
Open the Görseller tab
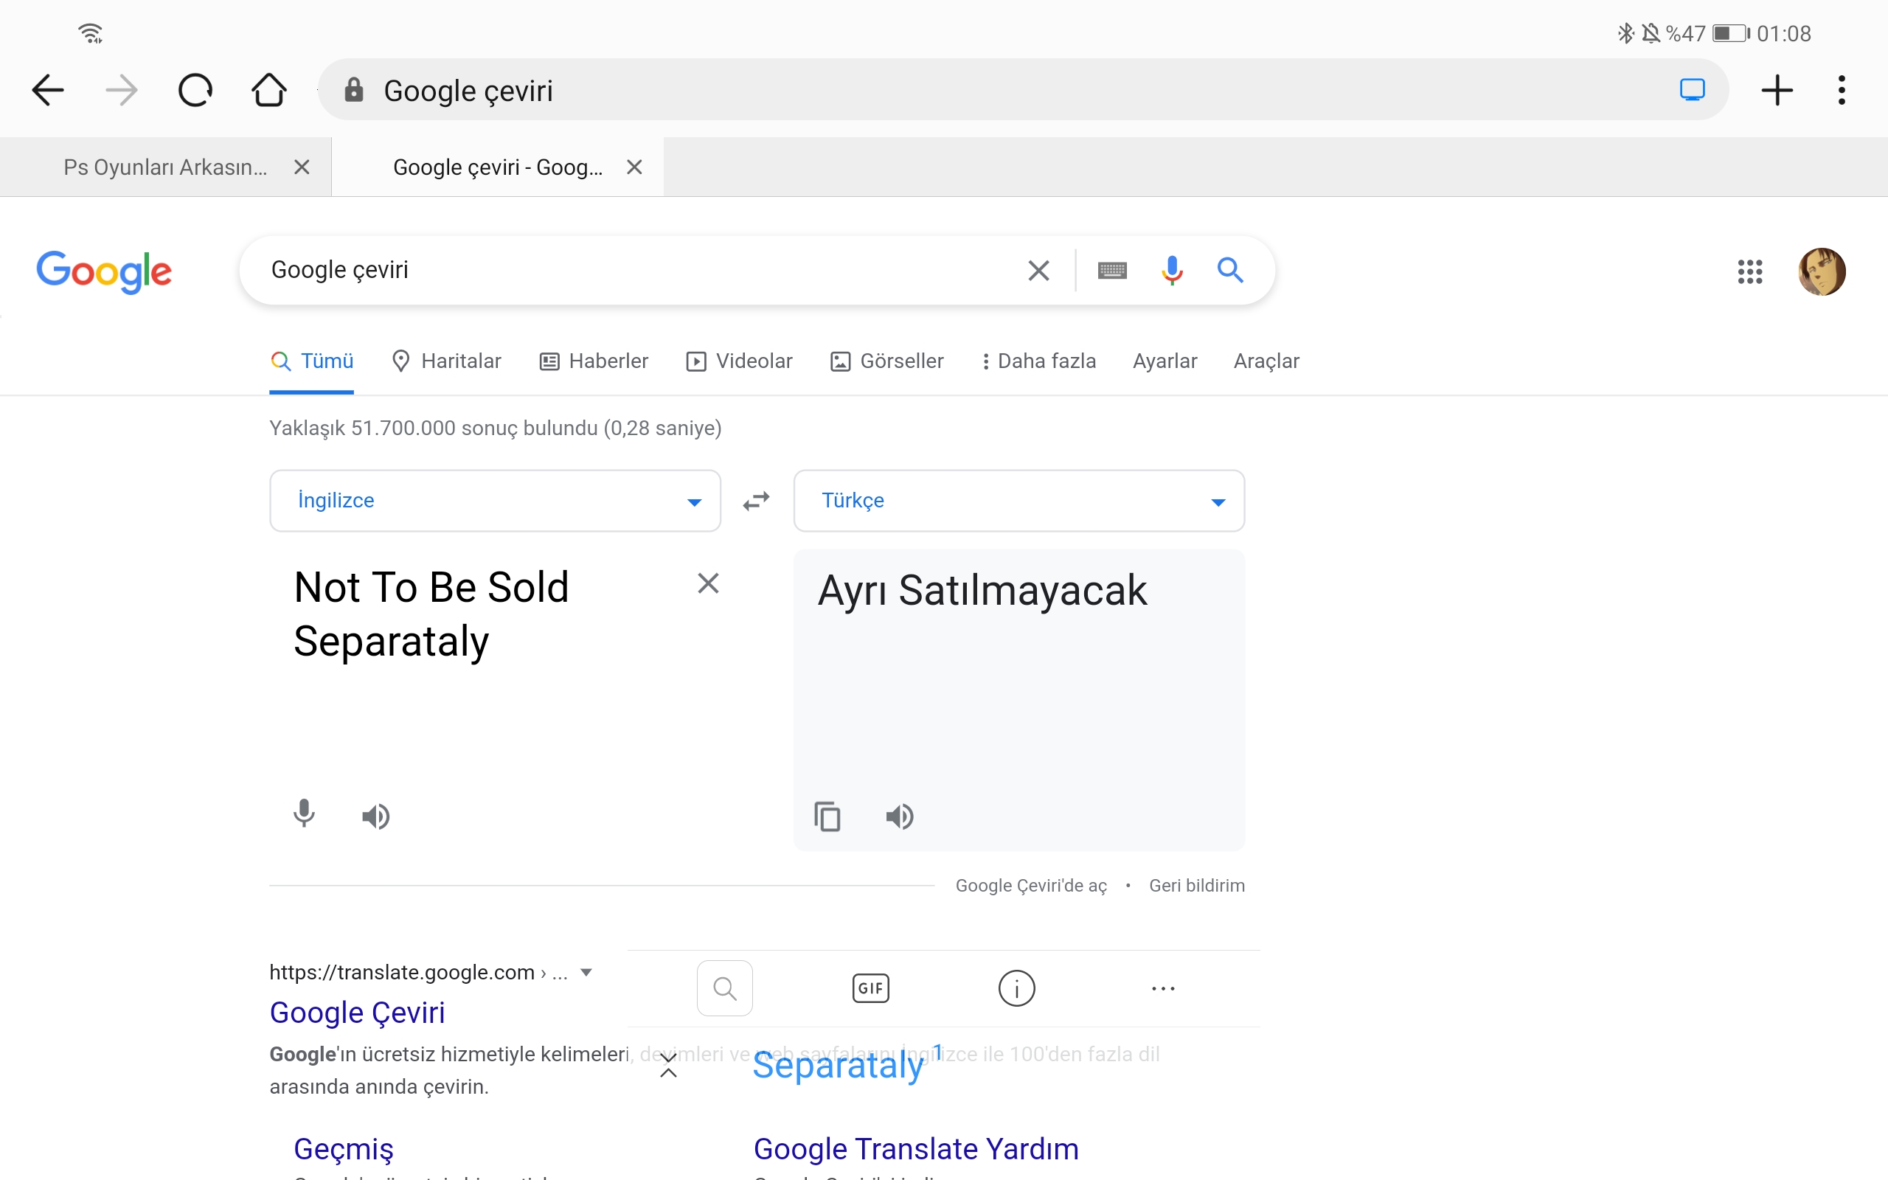tap(887, 361)
